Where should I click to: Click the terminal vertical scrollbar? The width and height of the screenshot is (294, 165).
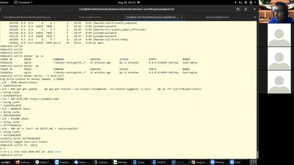tap(258, 155)
